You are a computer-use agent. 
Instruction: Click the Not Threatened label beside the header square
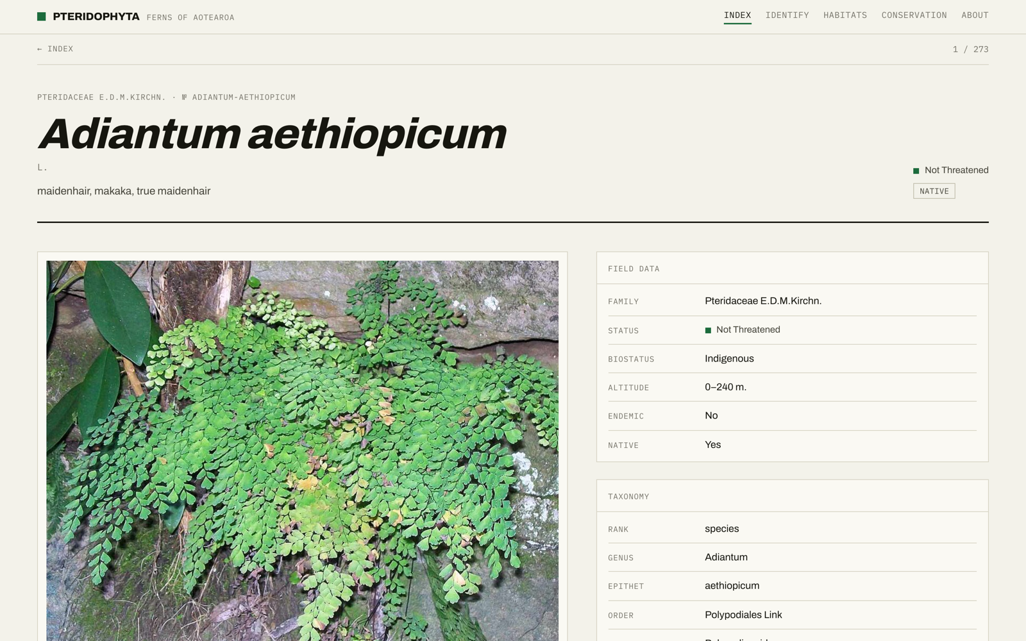coord(956,170)
